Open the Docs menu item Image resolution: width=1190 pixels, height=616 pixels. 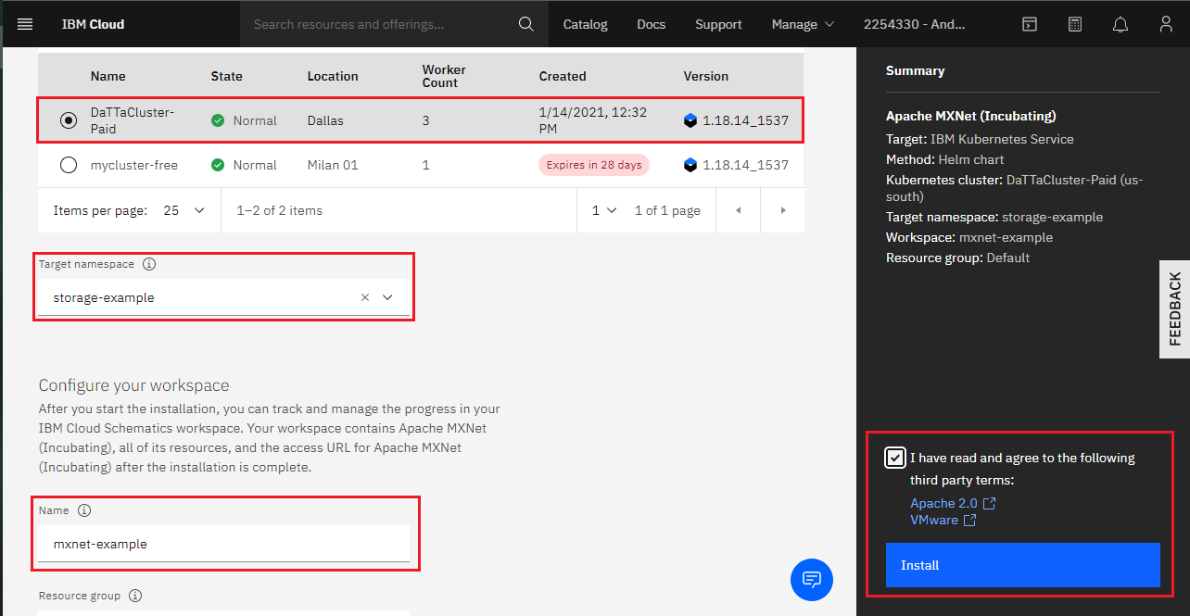(x=652, y=24)
